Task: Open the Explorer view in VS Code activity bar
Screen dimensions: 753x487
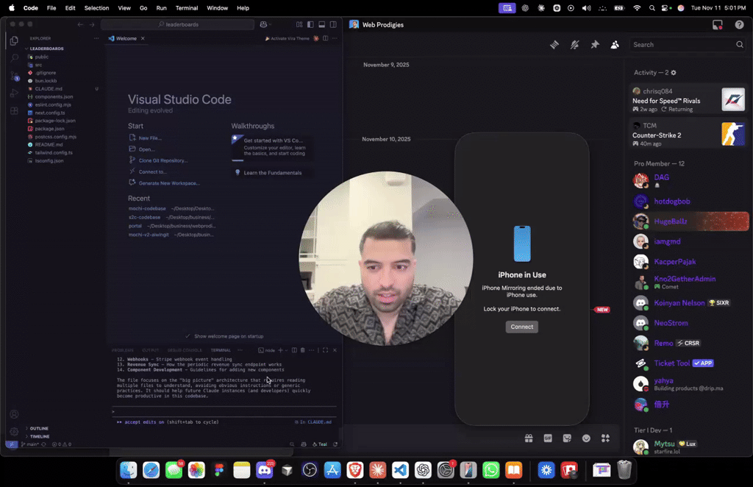Action: tap(14, 40)
